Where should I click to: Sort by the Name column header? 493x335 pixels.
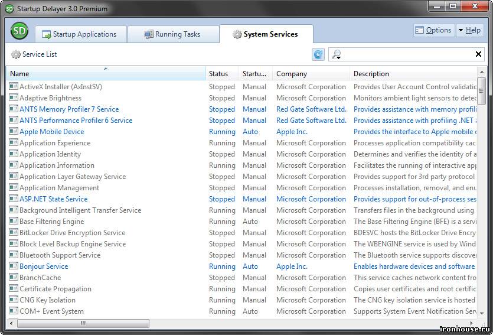[106, 74]
